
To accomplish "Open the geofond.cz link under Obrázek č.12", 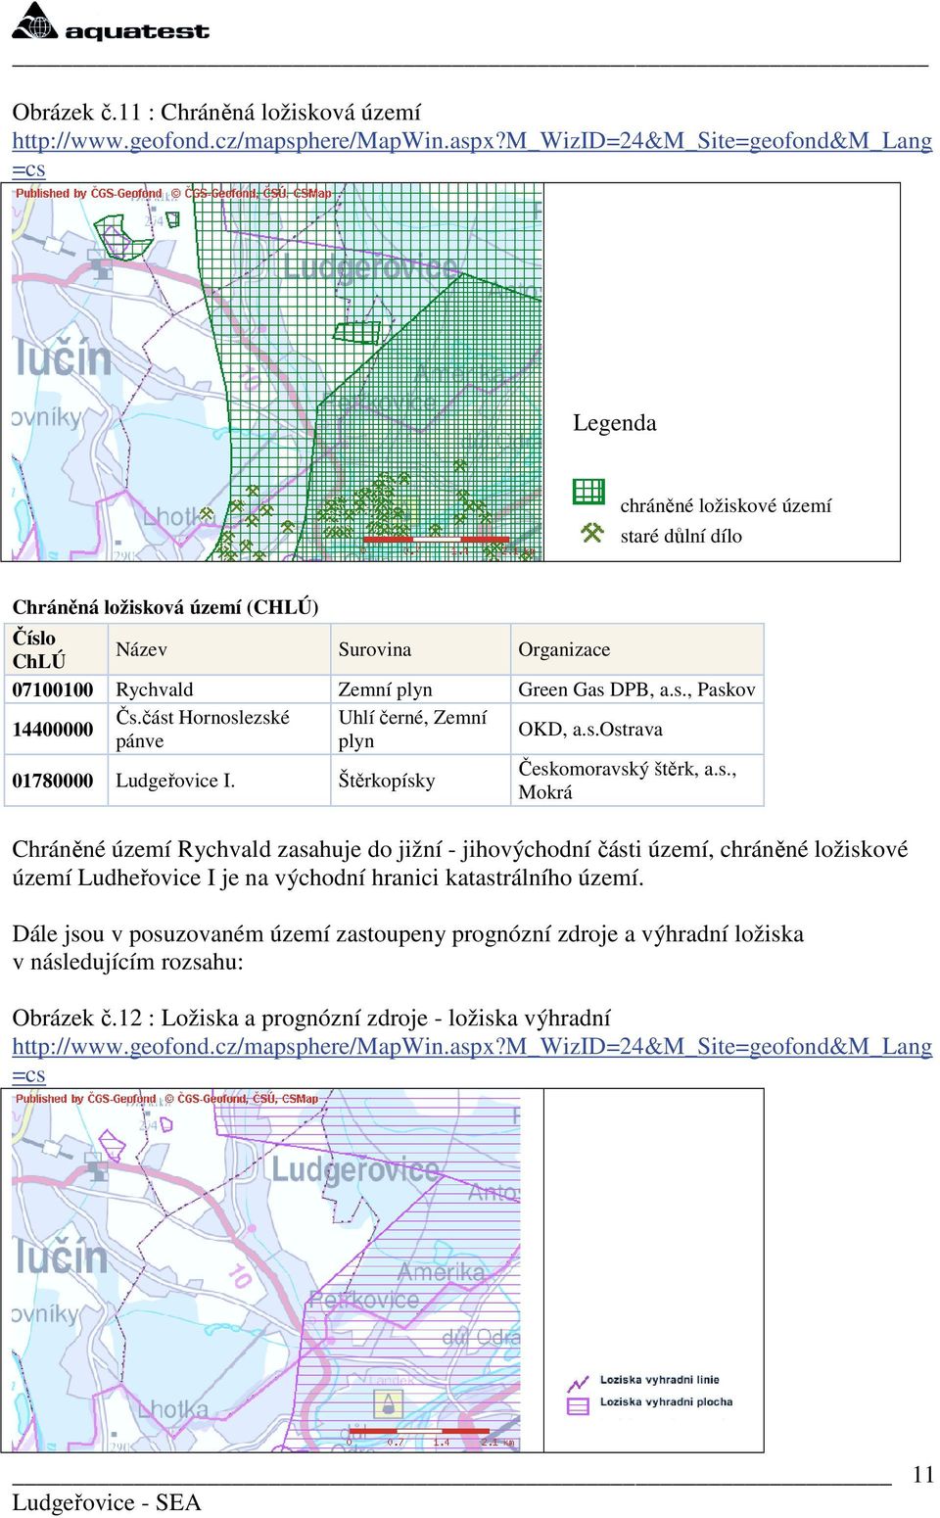I will point(472,1061).
